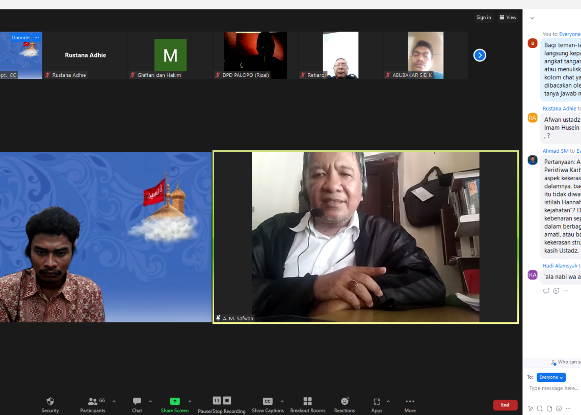Click Hadi Alamsyah's HA chat avatar
Image resolution: width=581 pixels, height=415 pixels.
[533, 275]
